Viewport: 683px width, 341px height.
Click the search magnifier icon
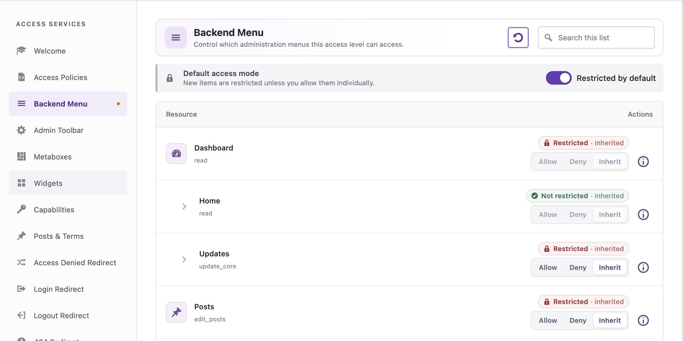pyautogui.click(x=548, y=38)
